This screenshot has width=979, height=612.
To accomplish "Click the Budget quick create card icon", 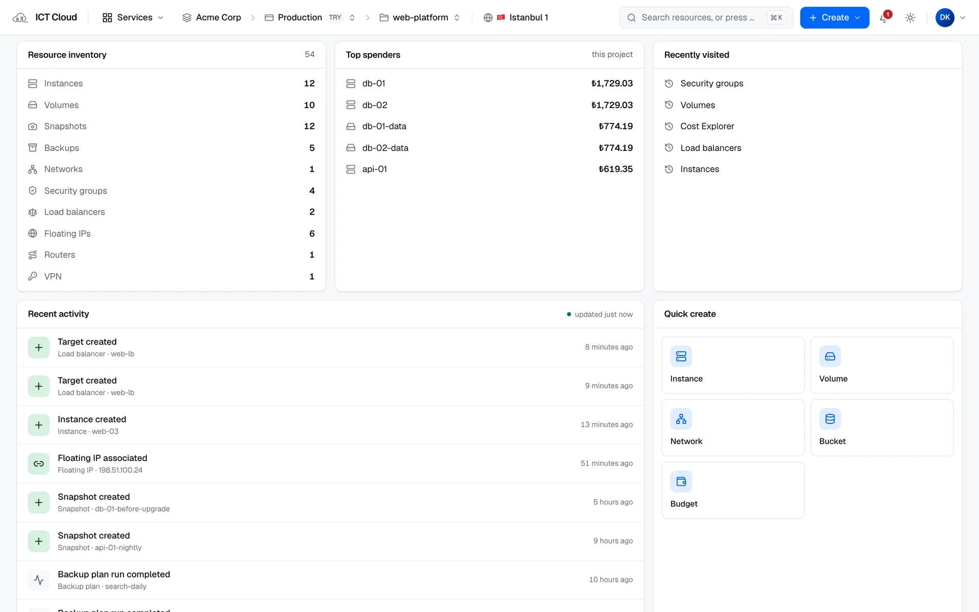I will pos(681,481).
